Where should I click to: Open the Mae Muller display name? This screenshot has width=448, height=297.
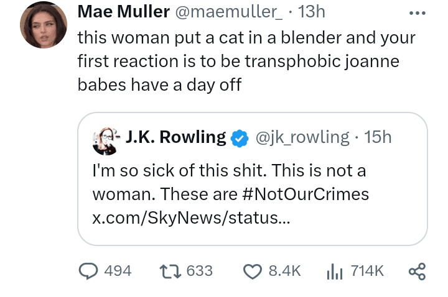(123, 12)
